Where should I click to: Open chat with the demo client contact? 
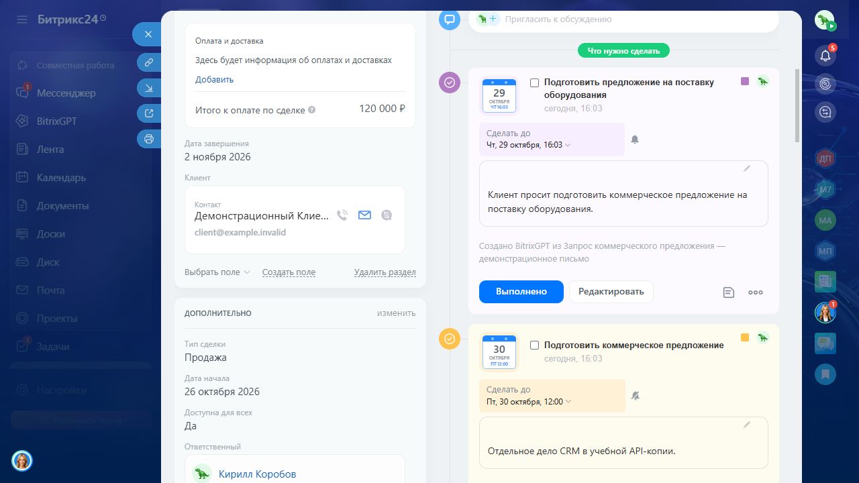click(387, 215)
